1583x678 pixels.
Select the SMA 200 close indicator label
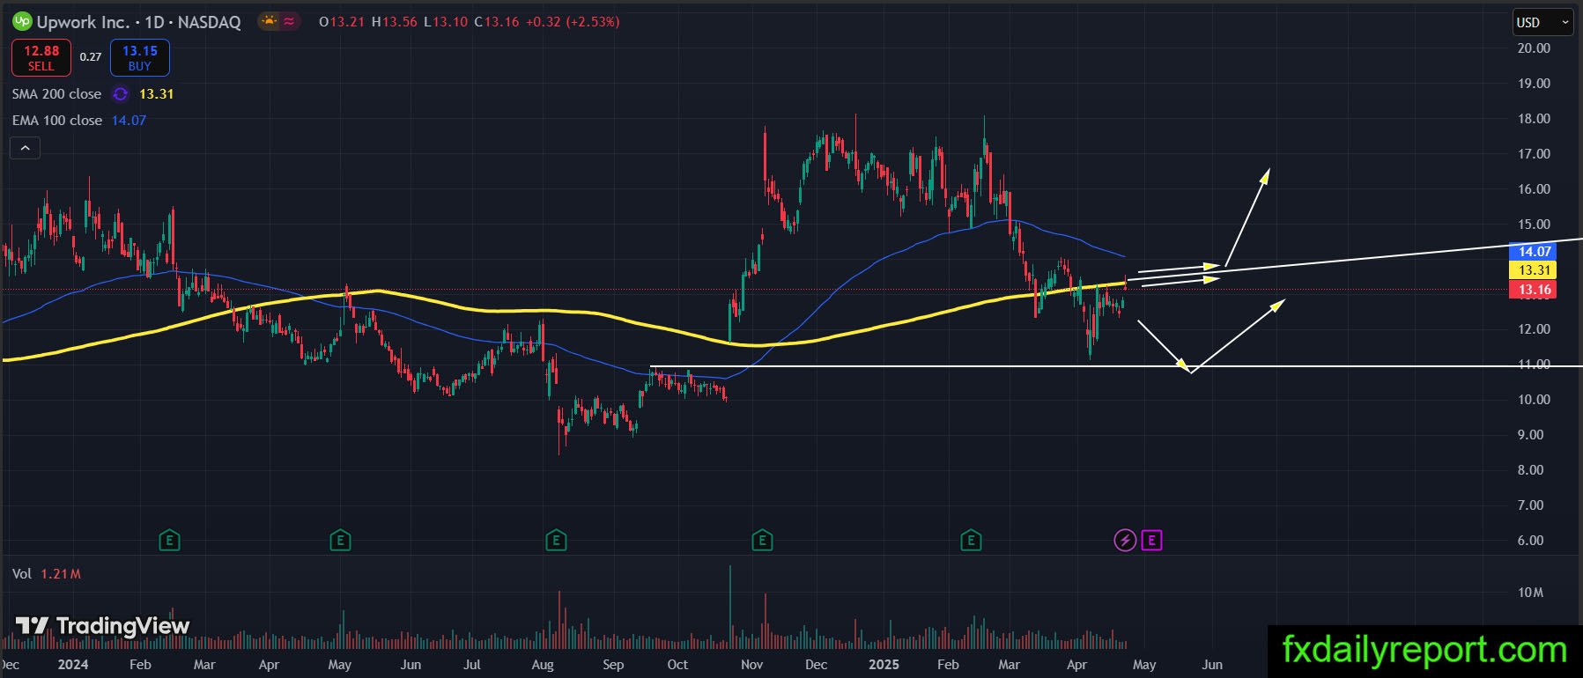pos(56,93)
